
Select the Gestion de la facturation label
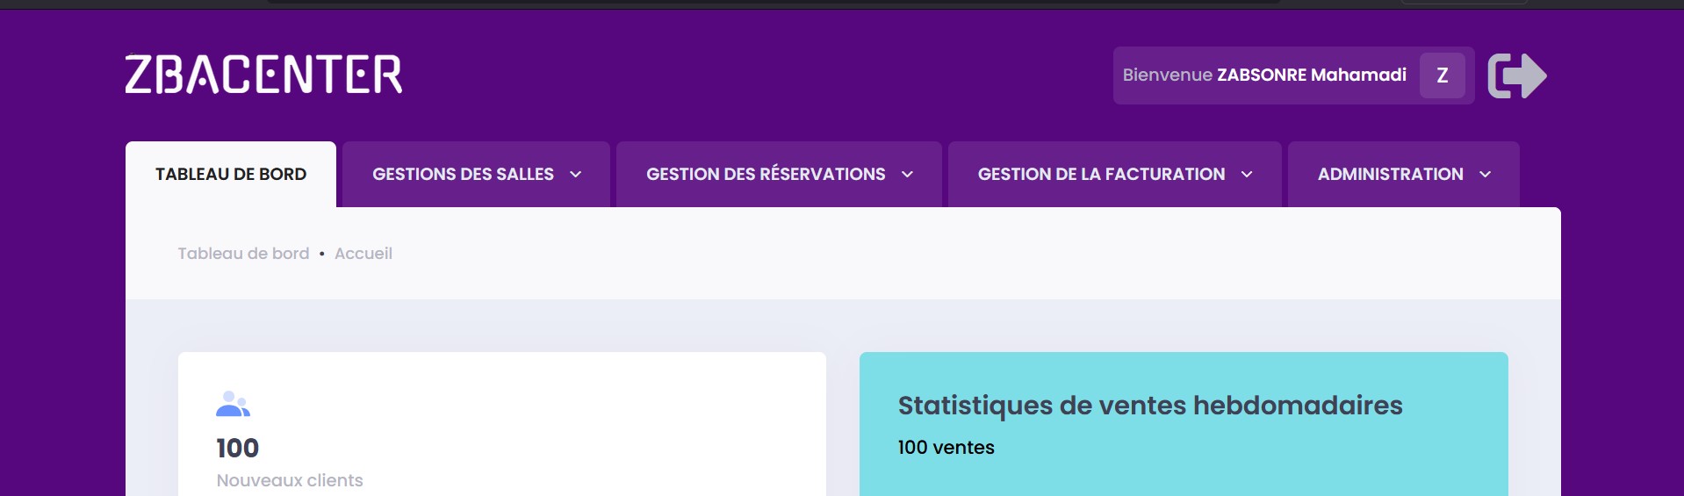point(1101,175)
